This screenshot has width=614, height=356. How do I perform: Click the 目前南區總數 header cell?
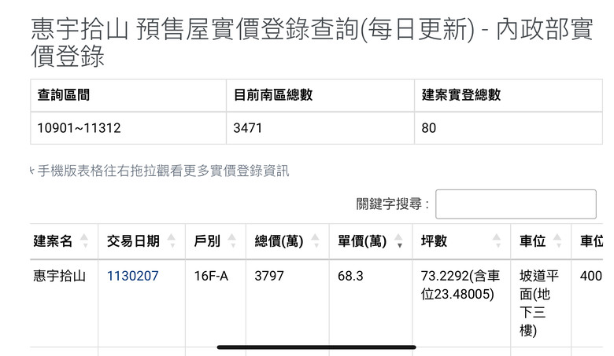(x=320, y=95)
